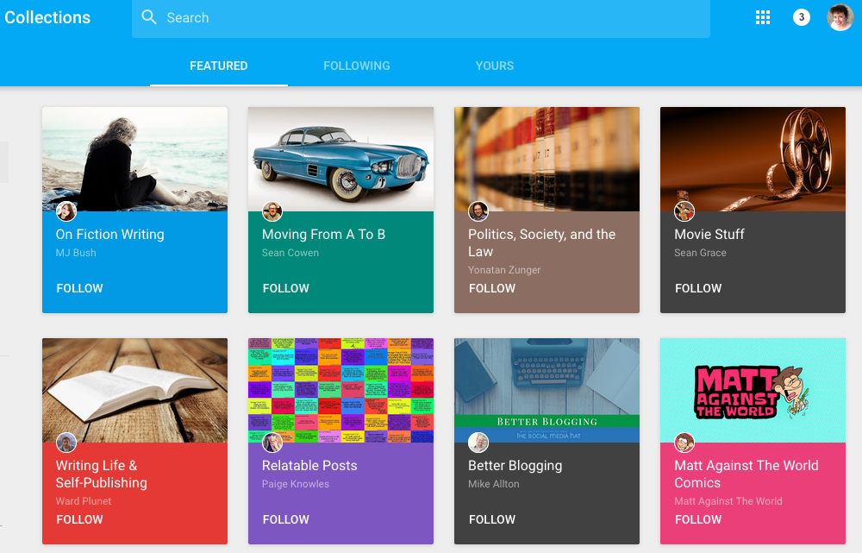Click Sean Cowen's avatar on Moving From A To B
The image size is (862, 553).
[x=272, y=211]
